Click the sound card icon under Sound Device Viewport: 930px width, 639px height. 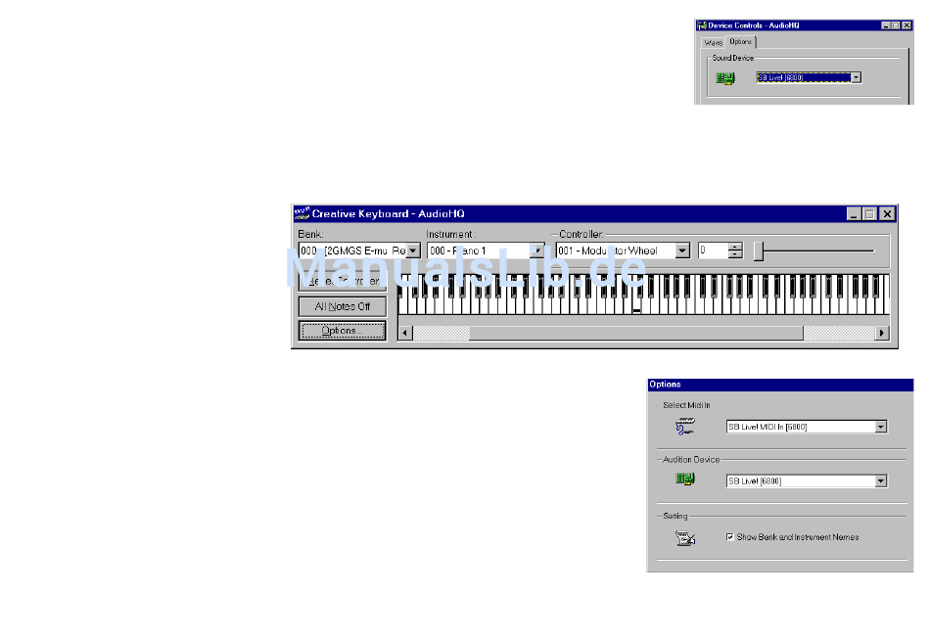(x=724, y=78)
